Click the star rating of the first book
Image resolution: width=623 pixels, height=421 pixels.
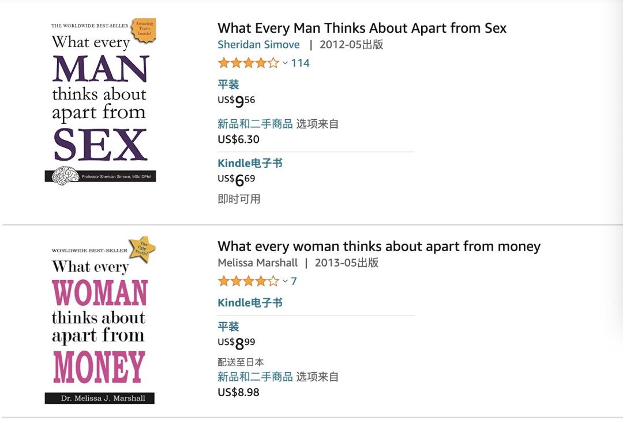(x=248, y=63)
